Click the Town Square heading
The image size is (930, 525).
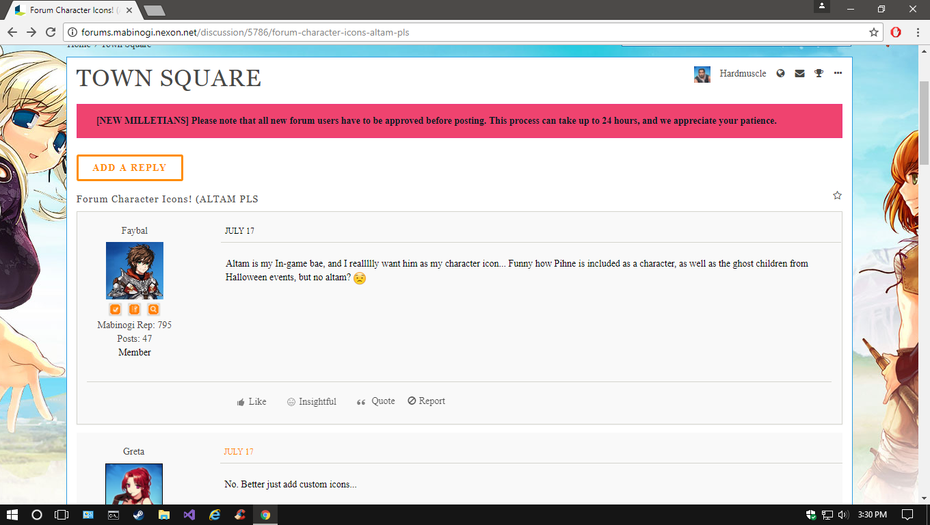(169, 79)
